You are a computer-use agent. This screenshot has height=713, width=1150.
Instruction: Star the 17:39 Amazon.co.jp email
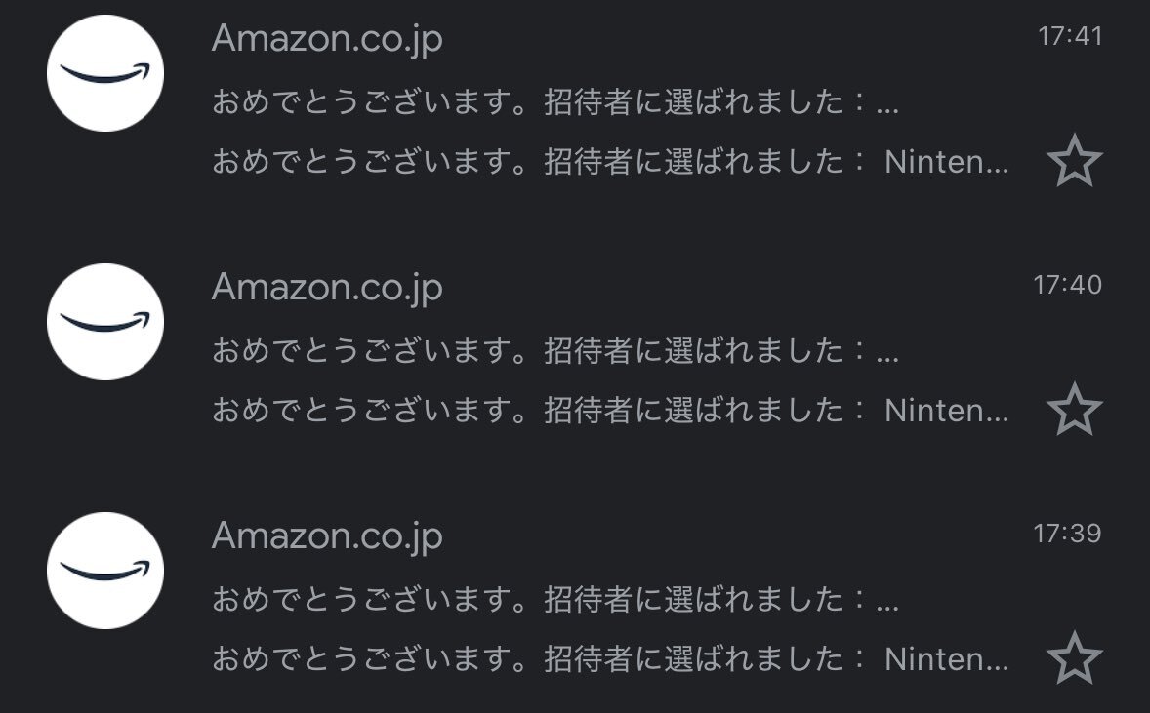tap(1075, 658)
